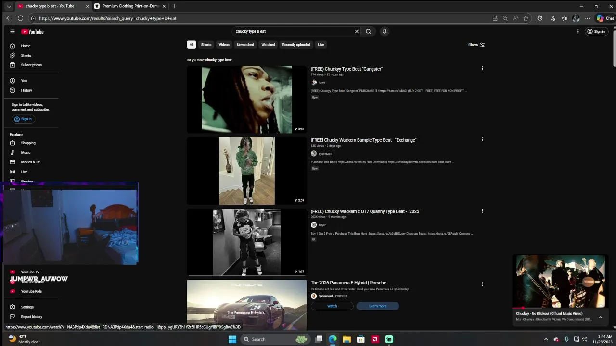This screenshot has height=346, width=616.
Task: Open '(FREE) Chuckyy Type Beat "Gangster"' title
Action: click(346, 69)
